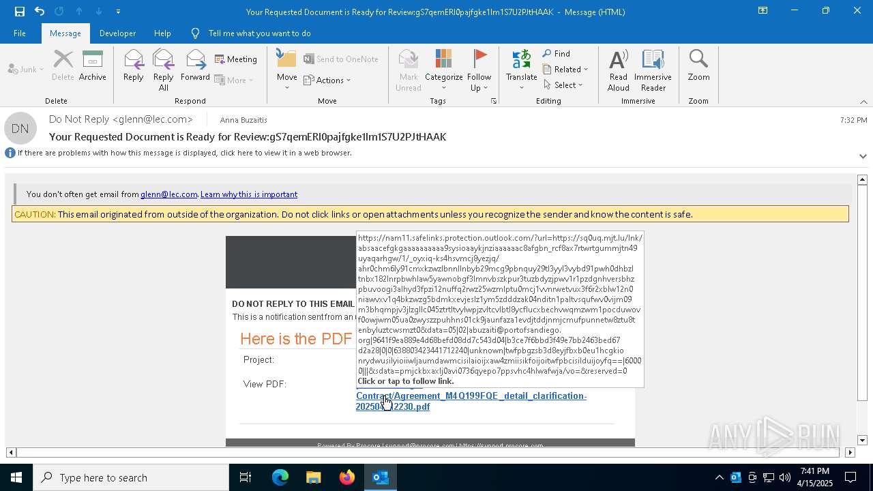Screen dimensions: 873x491
Task: Switch to the Developer tab
Action: 117,33
